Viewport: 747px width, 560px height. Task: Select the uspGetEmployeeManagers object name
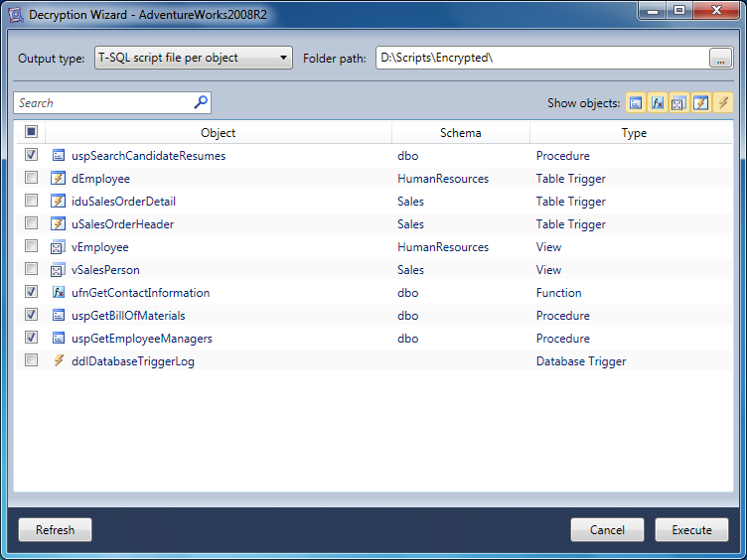tap(142, 339)
